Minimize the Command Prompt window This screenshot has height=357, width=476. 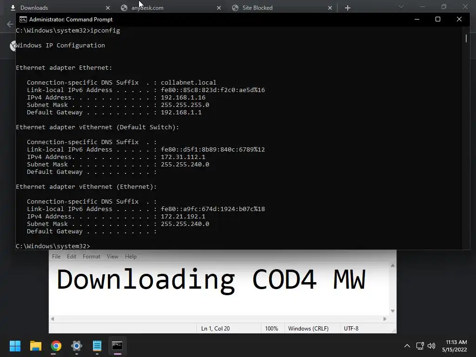(x=417, y=19)
